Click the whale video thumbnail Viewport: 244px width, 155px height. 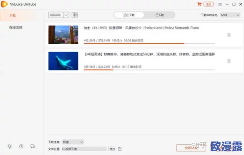[63, 61]
